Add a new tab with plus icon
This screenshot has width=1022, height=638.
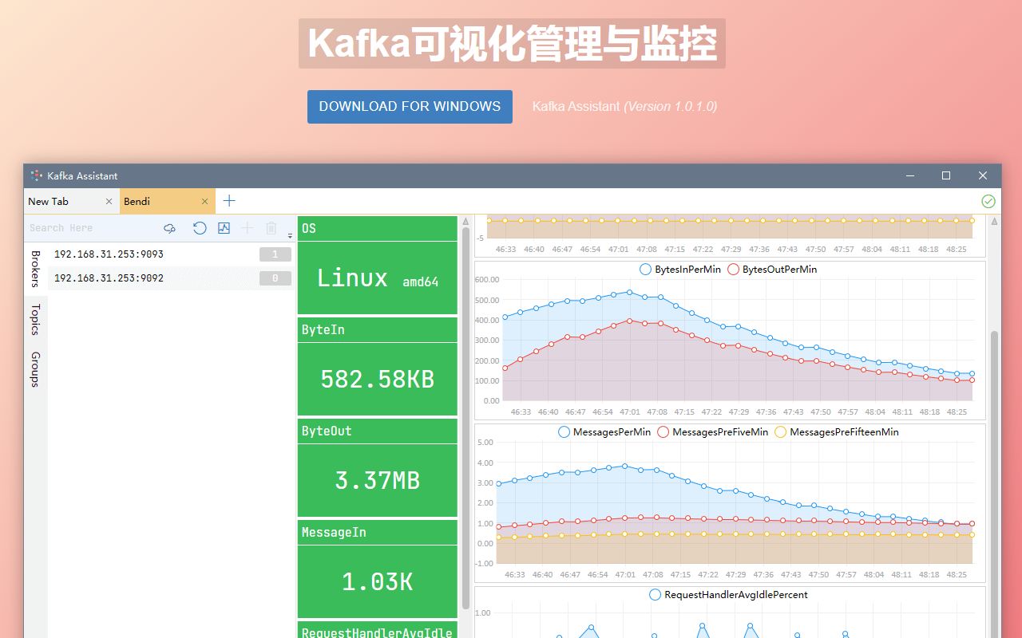(x=229, y=201)
